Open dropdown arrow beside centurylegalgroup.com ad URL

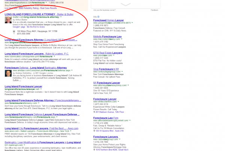click(x=122, y=72)
